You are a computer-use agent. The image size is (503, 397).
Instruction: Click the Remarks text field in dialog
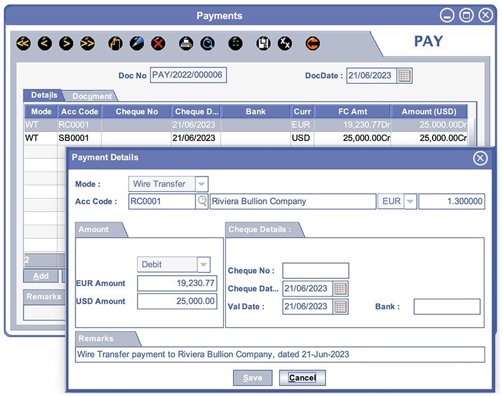click(280, 354)
